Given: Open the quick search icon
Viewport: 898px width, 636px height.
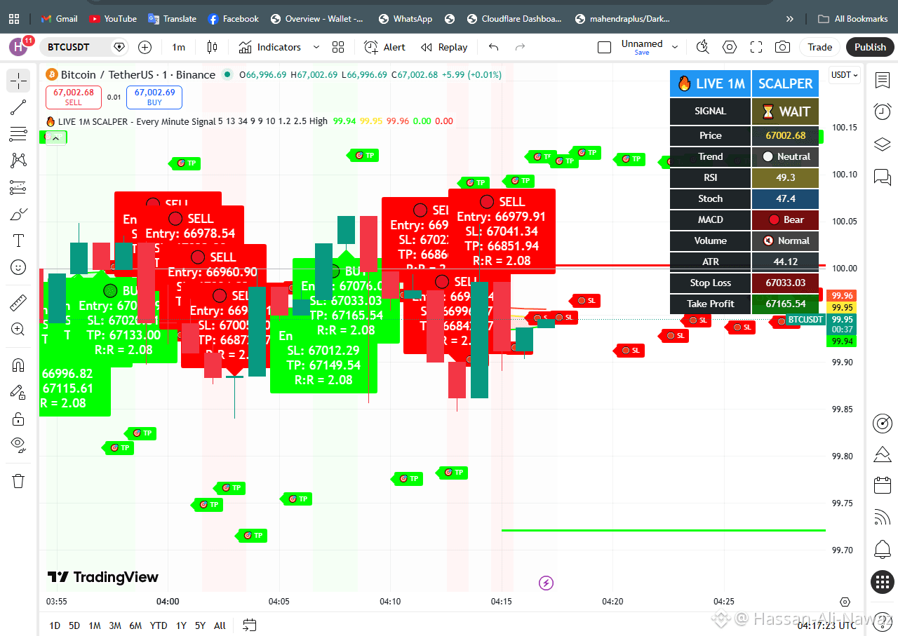Looking at the screenshot, I should point(703,47).
